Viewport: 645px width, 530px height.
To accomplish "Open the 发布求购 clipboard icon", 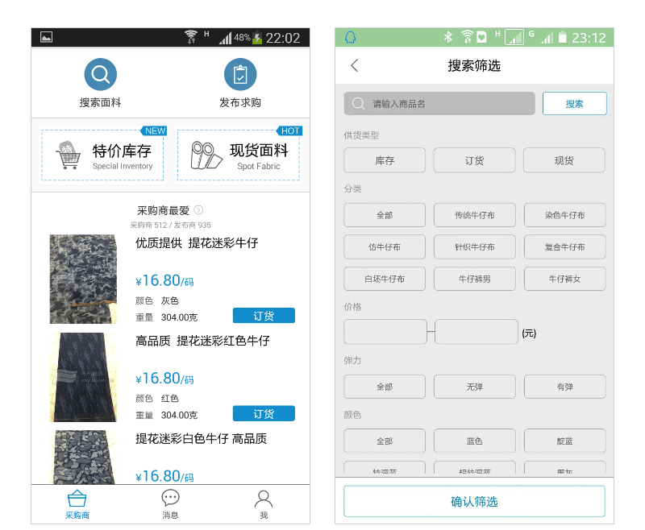I will 240,74.
